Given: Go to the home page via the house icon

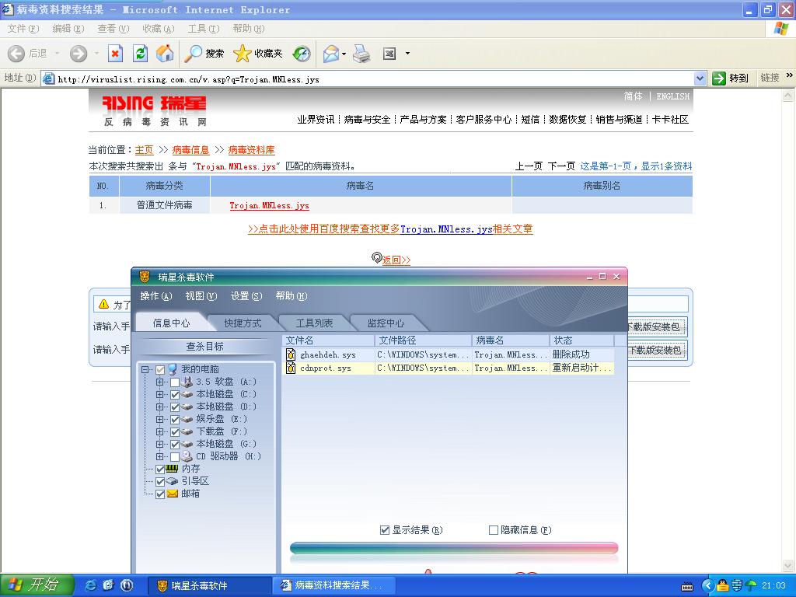Looking at the screenshot, I should click(165, 54).
